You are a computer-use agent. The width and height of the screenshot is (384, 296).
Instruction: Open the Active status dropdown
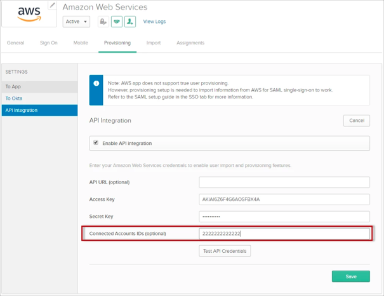[x=76, y=22]
